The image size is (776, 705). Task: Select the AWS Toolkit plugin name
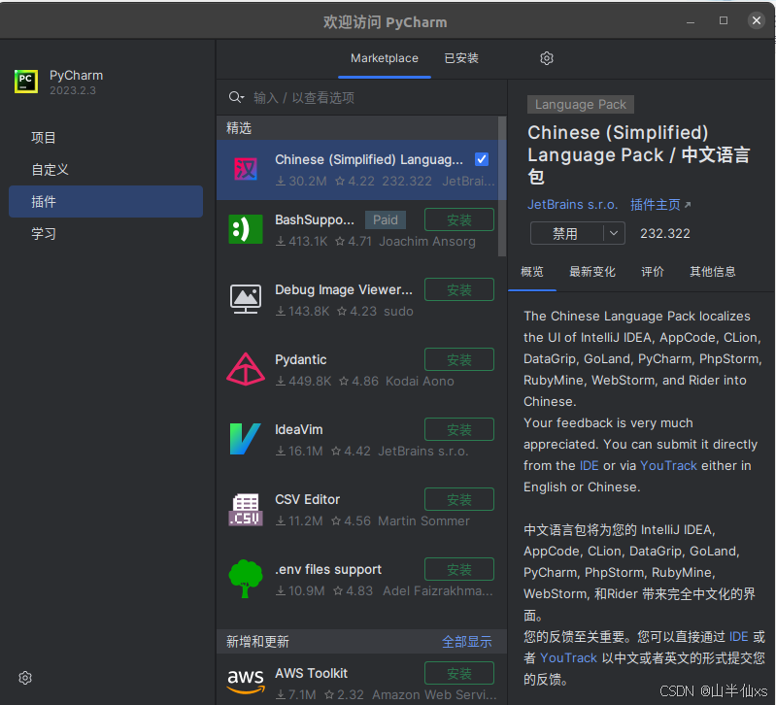312,673
